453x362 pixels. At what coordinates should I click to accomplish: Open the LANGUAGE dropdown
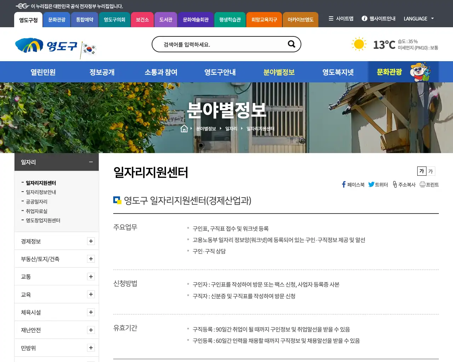click(419, 19)
